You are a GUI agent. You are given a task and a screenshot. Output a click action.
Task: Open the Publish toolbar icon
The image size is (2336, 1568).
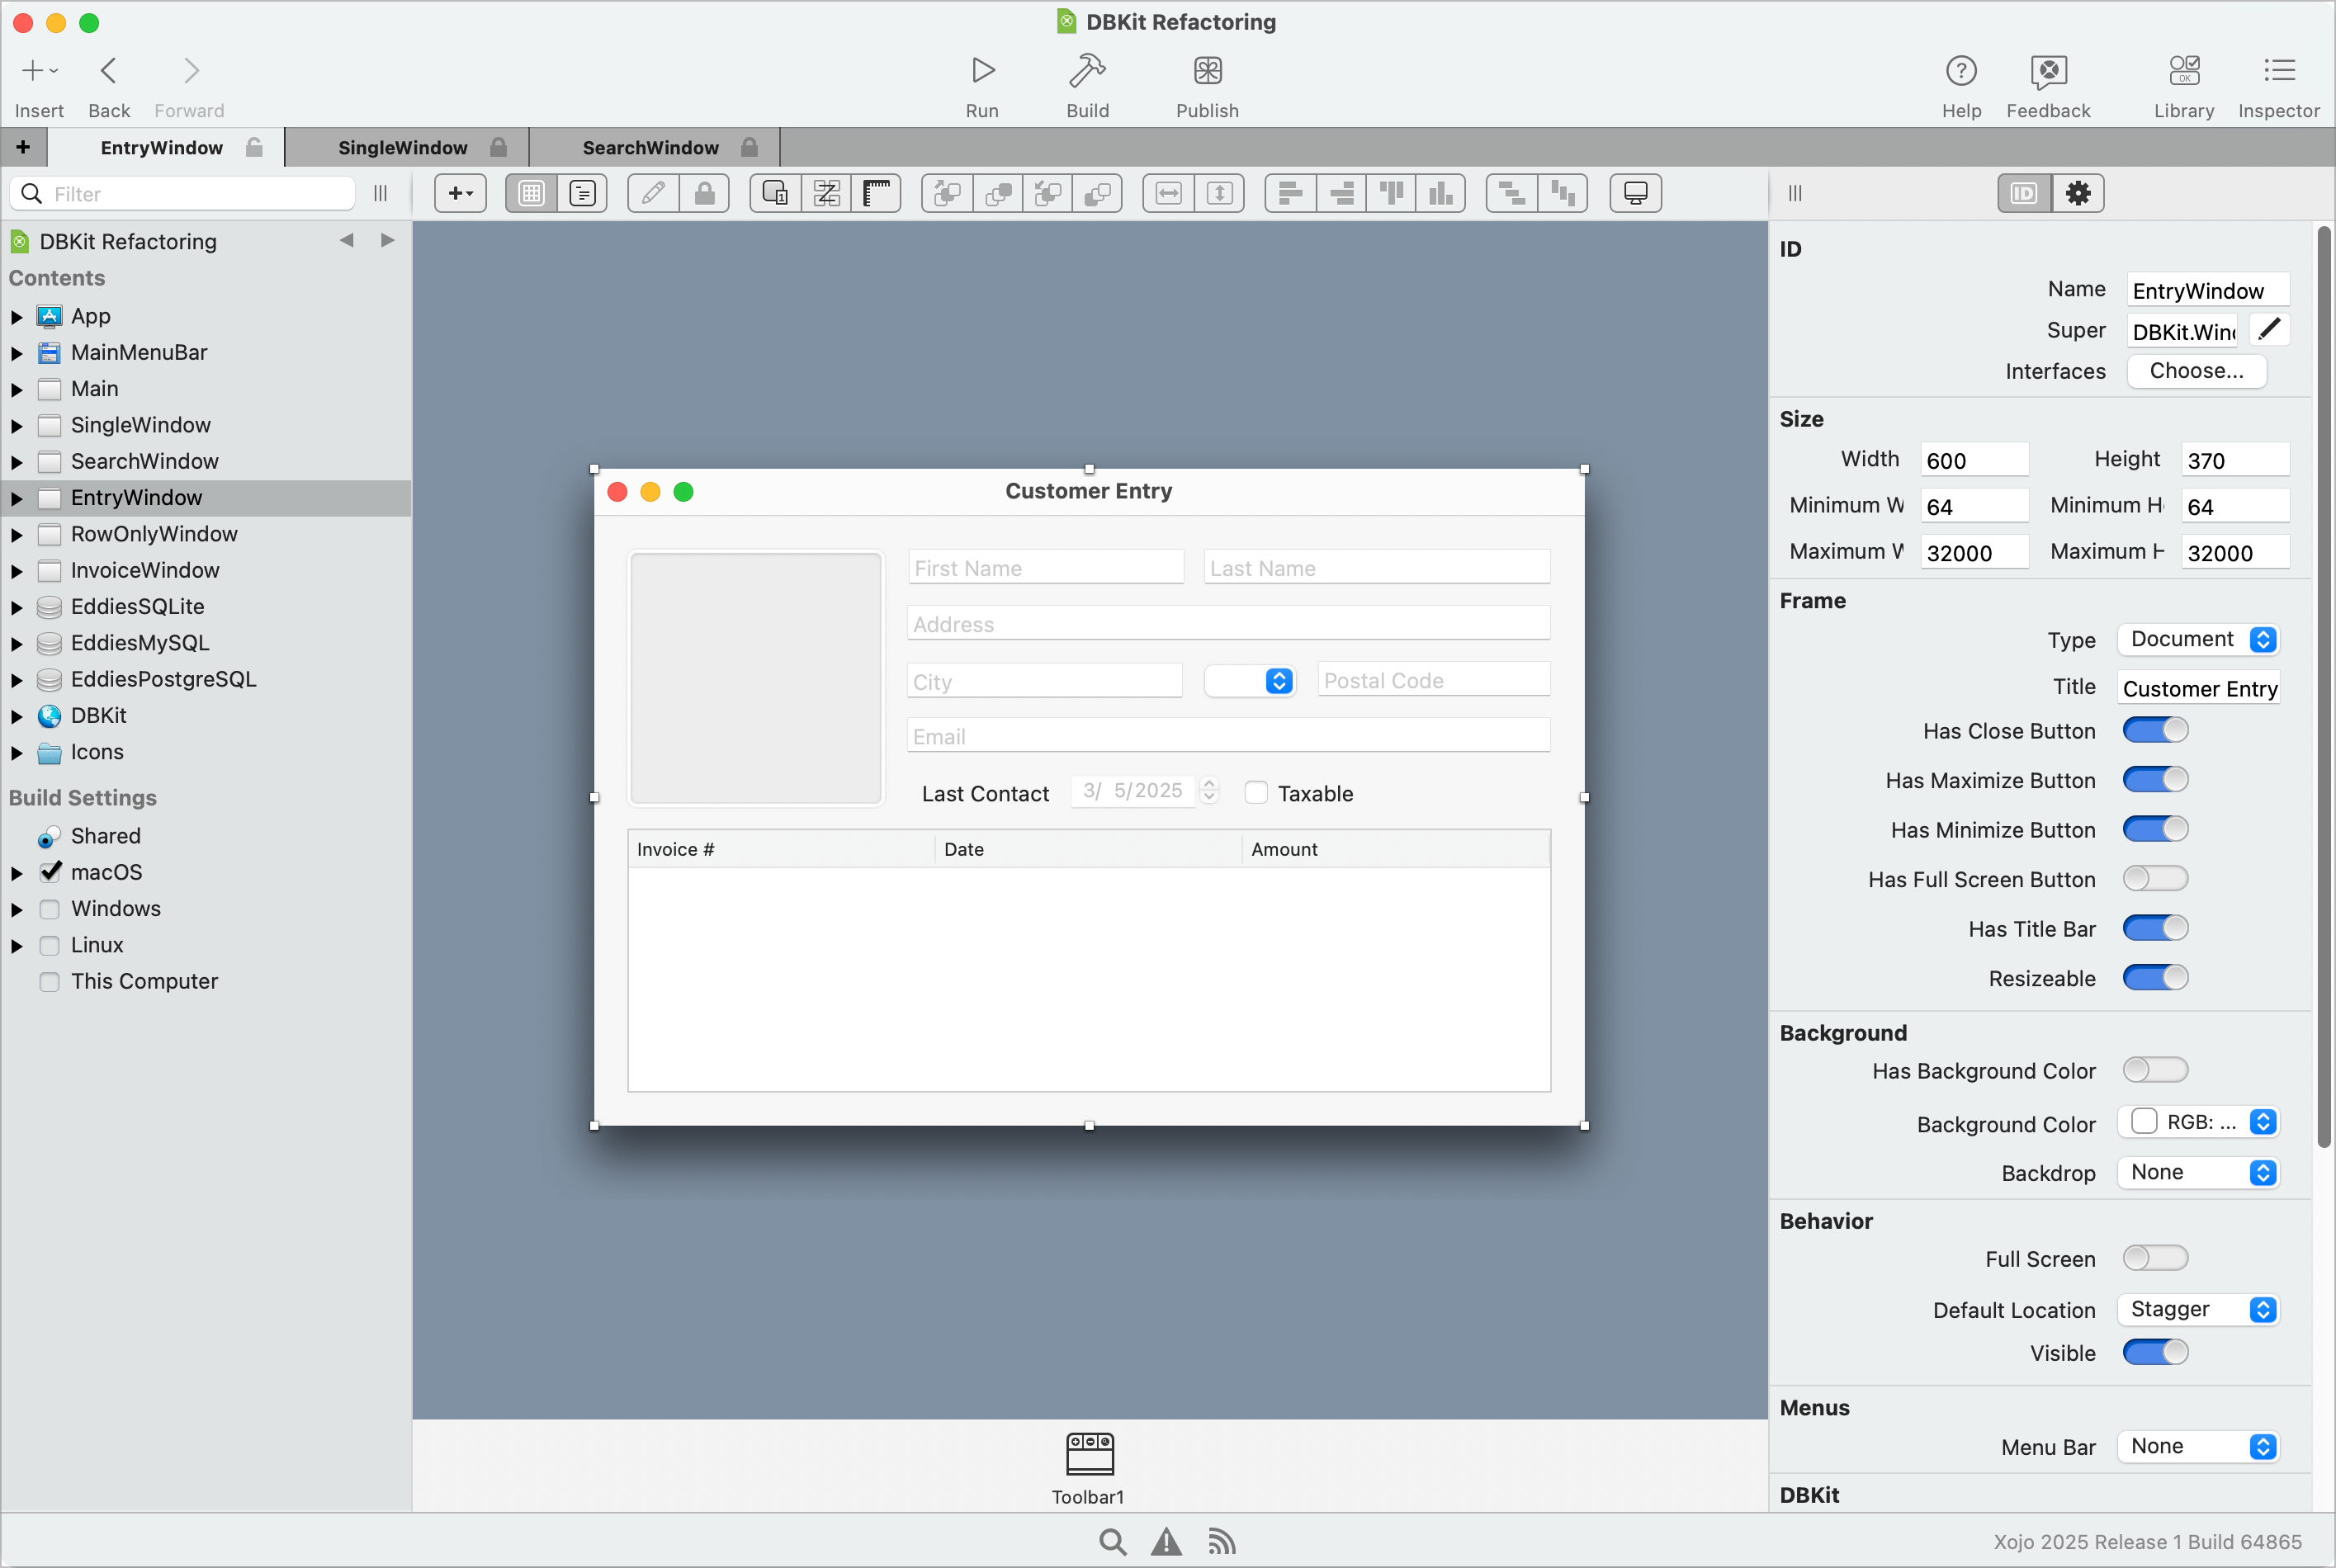(x=1207, y=70)
